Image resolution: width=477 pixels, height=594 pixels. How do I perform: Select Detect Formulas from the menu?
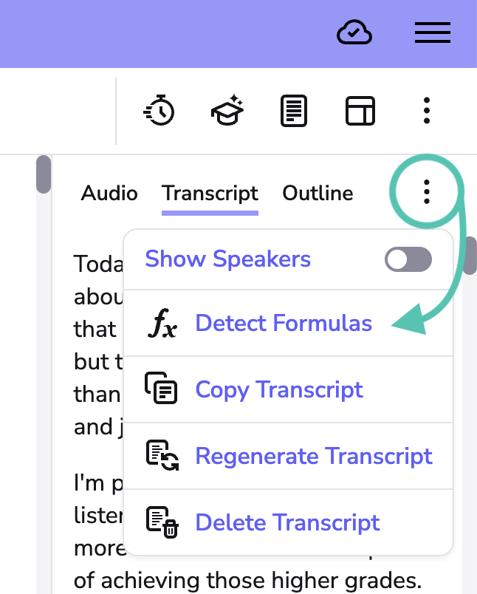click(282, 324)
